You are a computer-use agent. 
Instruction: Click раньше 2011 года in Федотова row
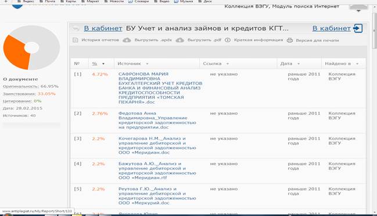304,116
